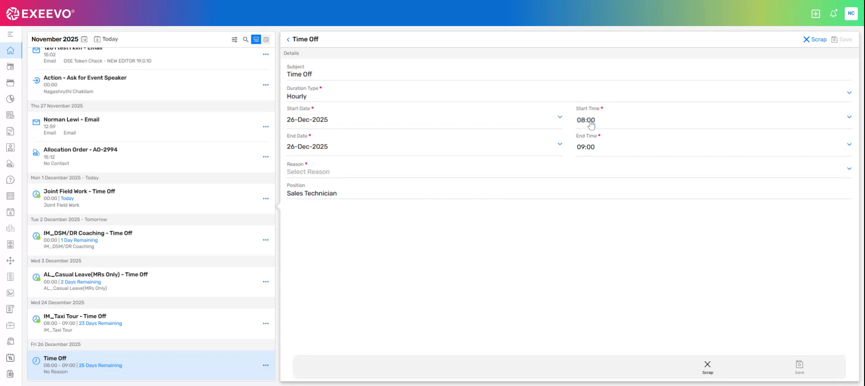Open the briefcase sidebar icon
This screenshot has width=865, height=386.
coord(10,325)
